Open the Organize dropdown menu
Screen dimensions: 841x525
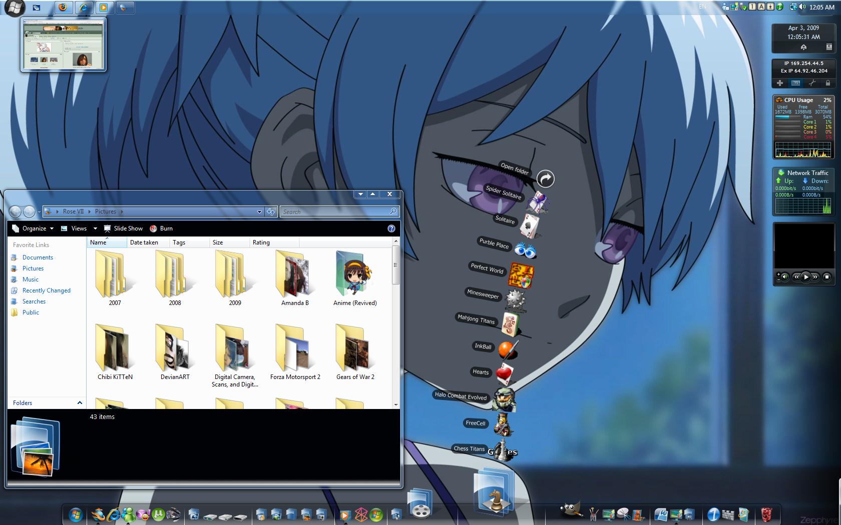tap(33, 228)
